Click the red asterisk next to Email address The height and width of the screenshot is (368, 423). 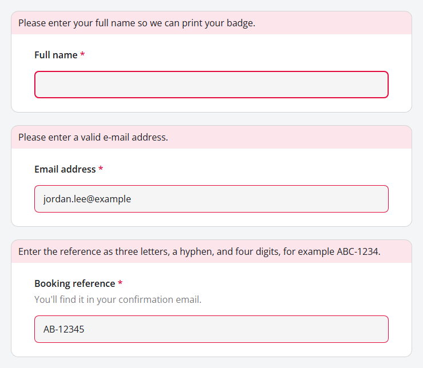pos(101,169)
